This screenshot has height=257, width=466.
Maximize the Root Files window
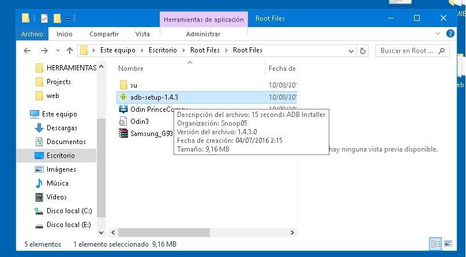tap(417, 18)
